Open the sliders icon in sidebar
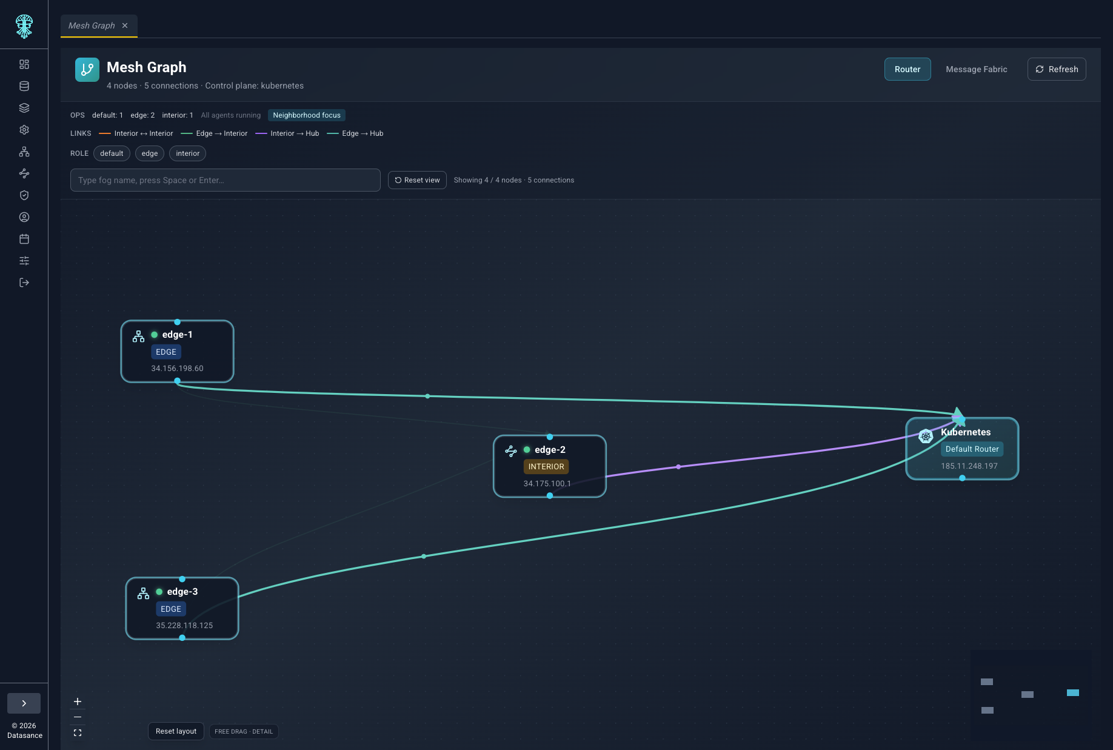 pyautogui.click(x=24, y=261)
